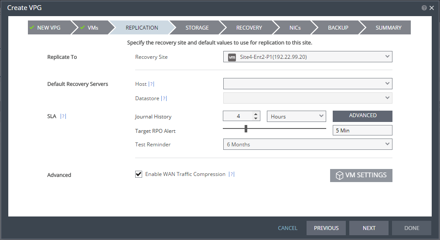This screenshot has height=240, width=440.
Task: Close the Create VPG dialog
Action: [432, 8]
